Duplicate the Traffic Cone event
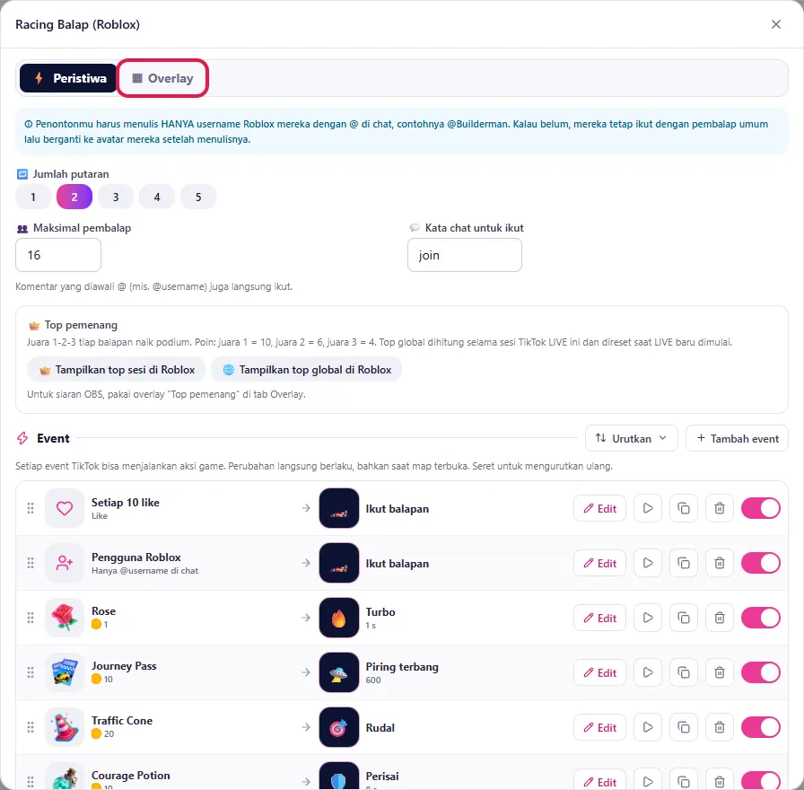Screen dimensions: 804x790 [684, 727]
